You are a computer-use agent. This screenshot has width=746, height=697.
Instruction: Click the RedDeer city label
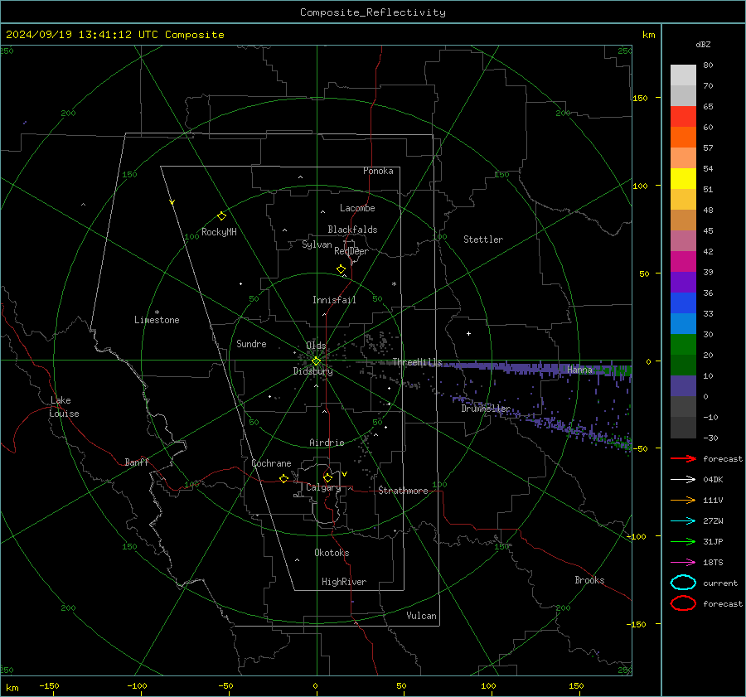pos(351,251)
